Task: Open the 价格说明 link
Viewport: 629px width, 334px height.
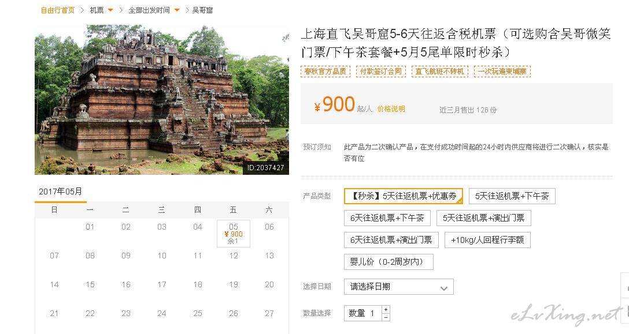Action: [391, 109]
